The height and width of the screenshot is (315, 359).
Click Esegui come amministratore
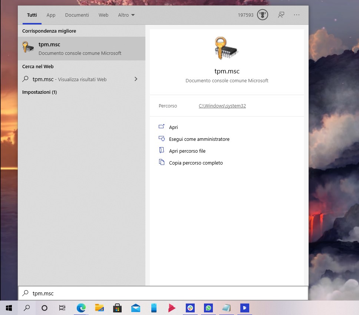tap(199, 139)
